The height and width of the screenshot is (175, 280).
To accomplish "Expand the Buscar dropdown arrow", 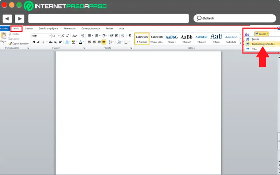I will (267, 34).
